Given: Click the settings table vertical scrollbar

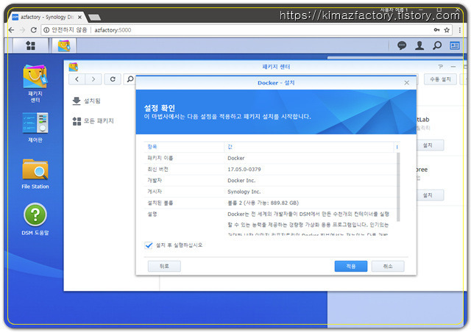Looking at the screenshot, I should pyautogui.click(x=398, y=187).
